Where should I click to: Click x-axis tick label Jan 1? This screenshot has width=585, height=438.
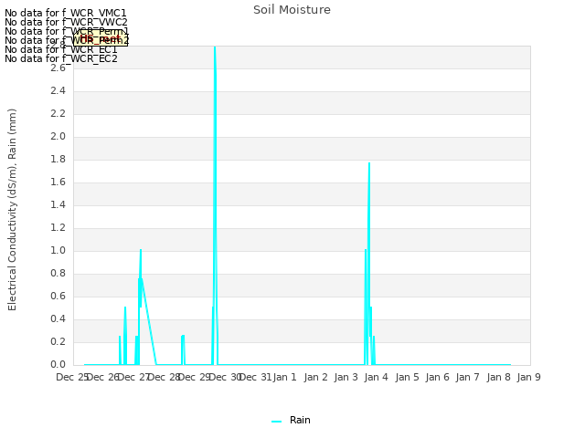(x=284, y=377)
